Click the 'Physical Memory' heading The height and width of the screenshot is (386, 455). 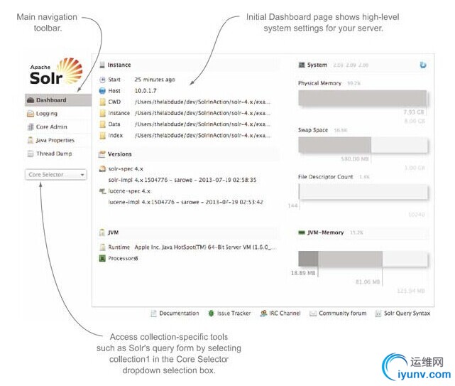319,83
